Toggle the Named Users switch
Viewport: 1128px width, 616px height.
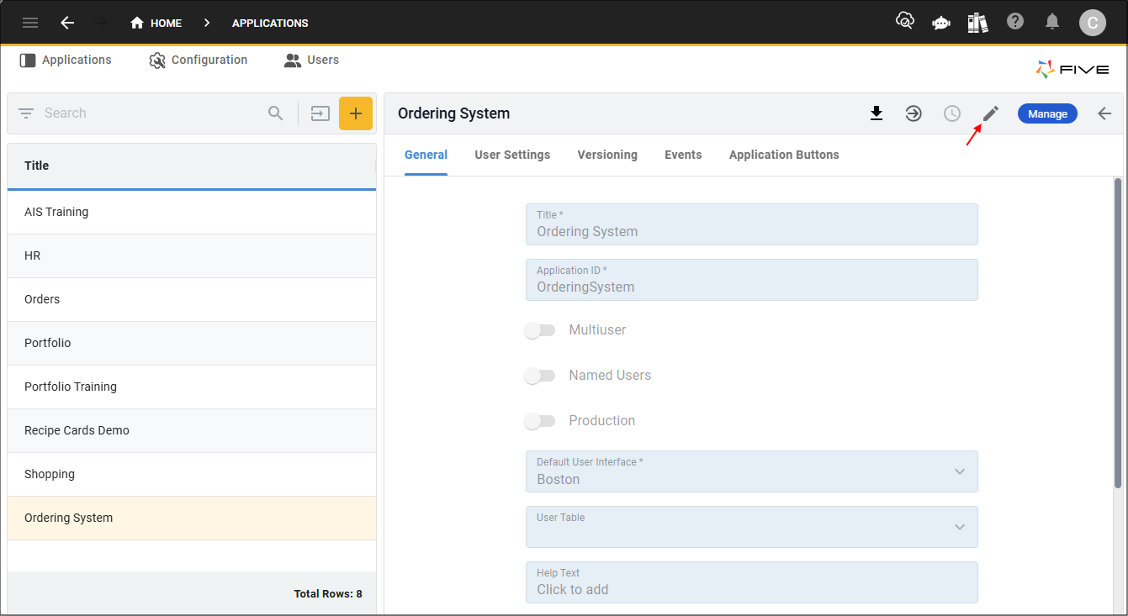pyautogui.click(x=540, y=376)
